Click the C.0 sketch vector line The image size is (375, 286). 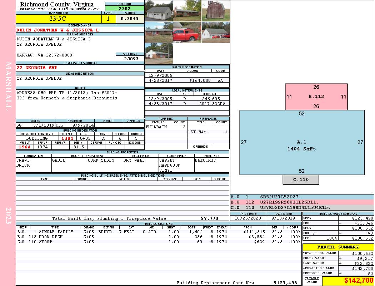302,207
